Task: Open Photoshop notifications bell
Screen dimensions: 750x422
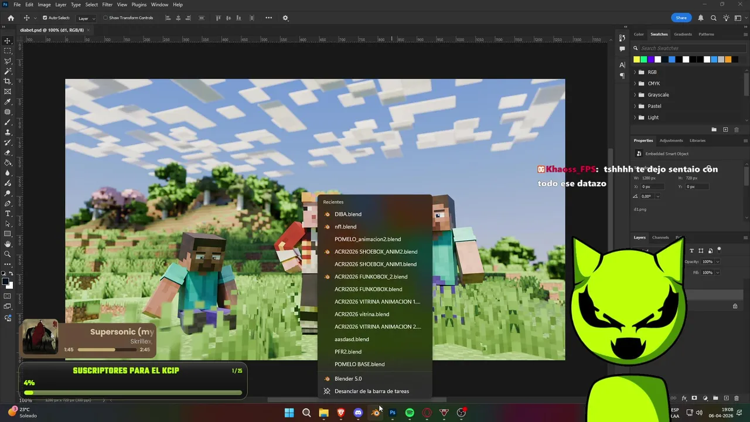Action: (701, 18)
